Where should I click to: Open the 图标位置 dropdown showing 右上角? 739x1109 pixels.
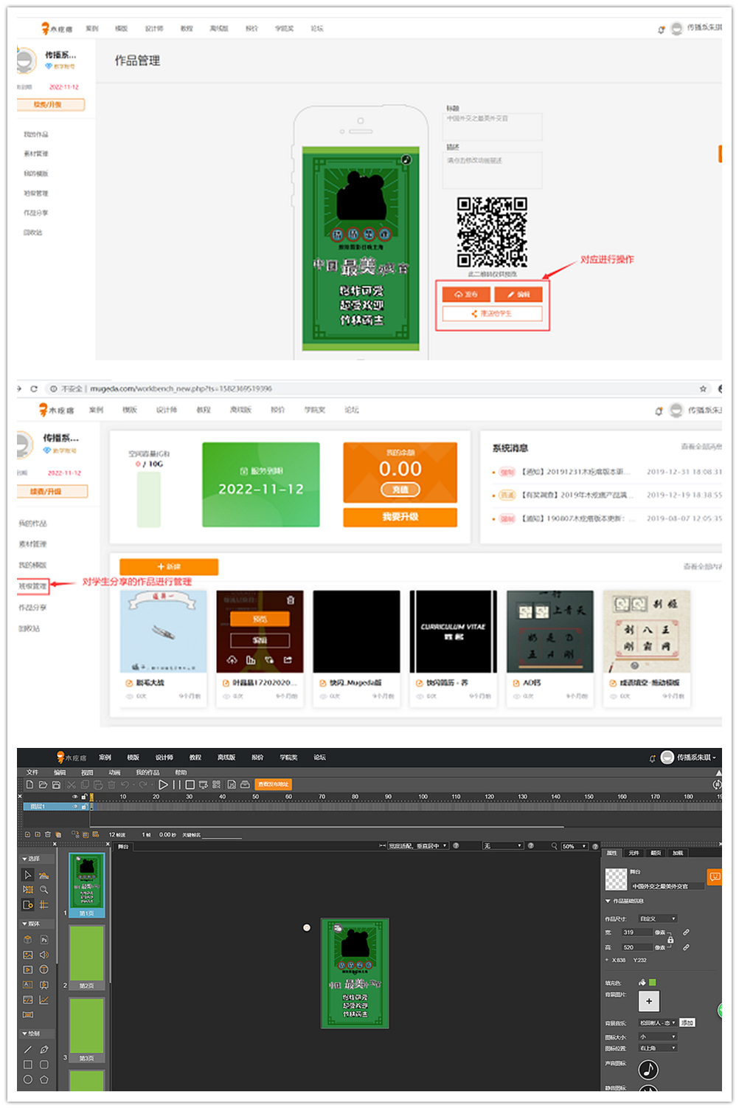658,1048
